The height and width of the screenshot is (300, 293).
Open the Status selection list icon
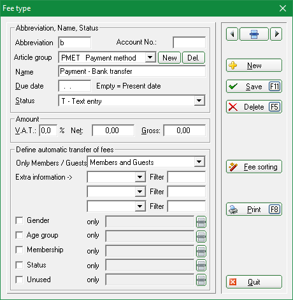click(x=201, y=266)
